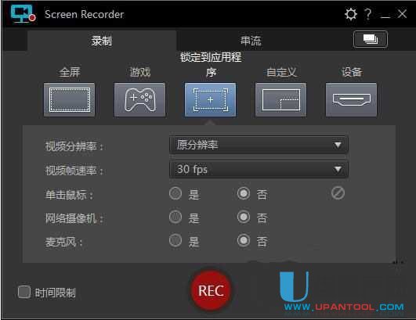This screenshot has height=320, width=416.
Task: Click the disabled mouse-click settings circle icon
Action: (338, 193)
